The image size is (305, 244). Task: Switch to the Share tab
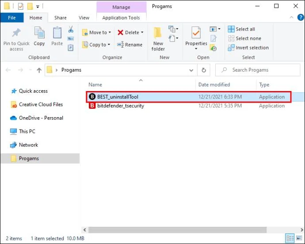pyautogui.click(x=60, y=18)
